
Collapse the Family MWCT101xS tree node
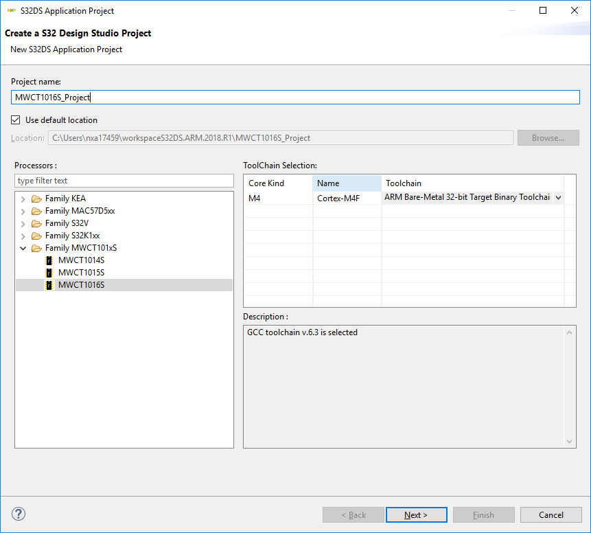click(23, 248)
